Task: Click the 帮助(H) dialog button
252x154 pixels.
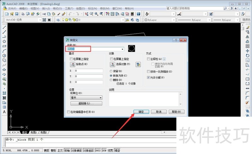Action: click(176, 112)
